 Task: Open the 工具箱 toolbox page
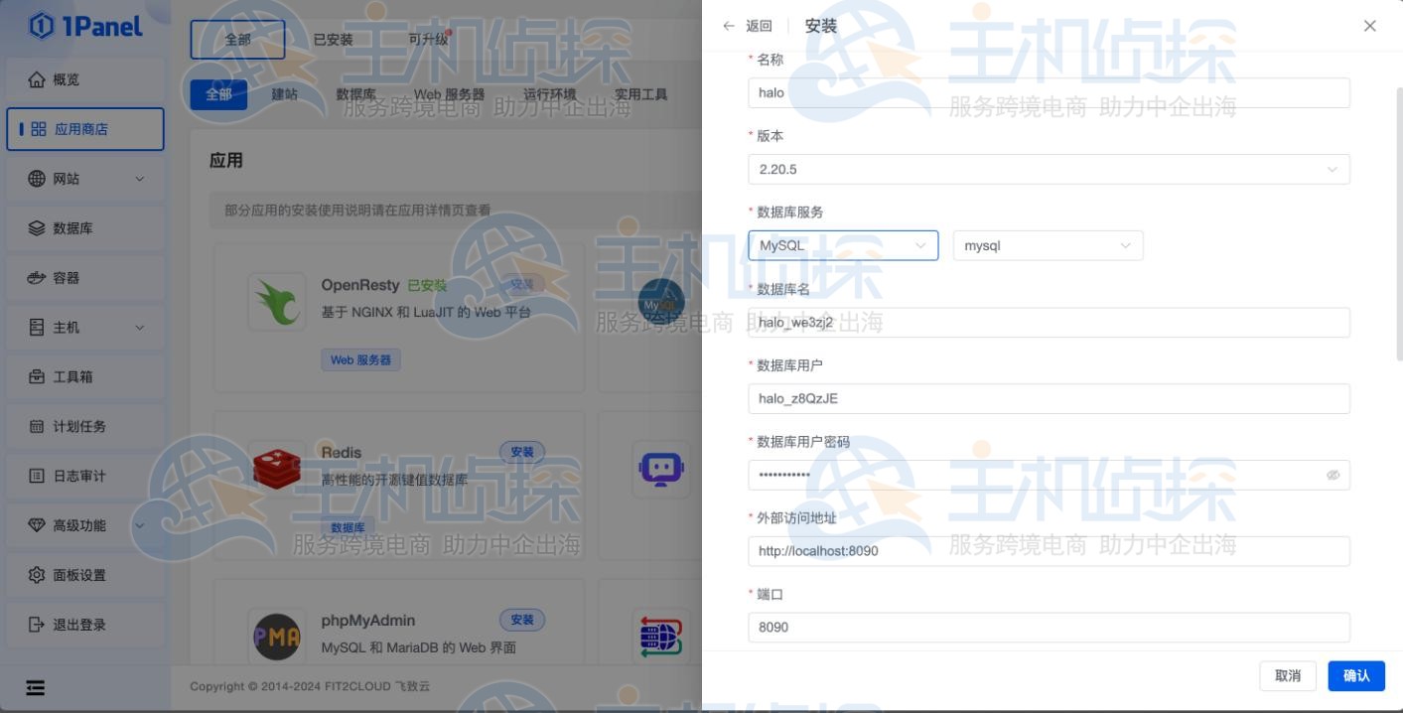(x=85, y=377)
